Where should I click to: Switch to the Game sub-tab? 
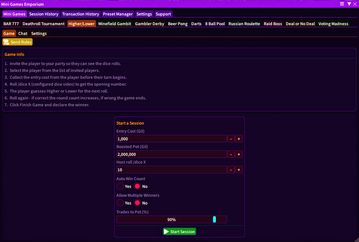(x=9, y=34)
